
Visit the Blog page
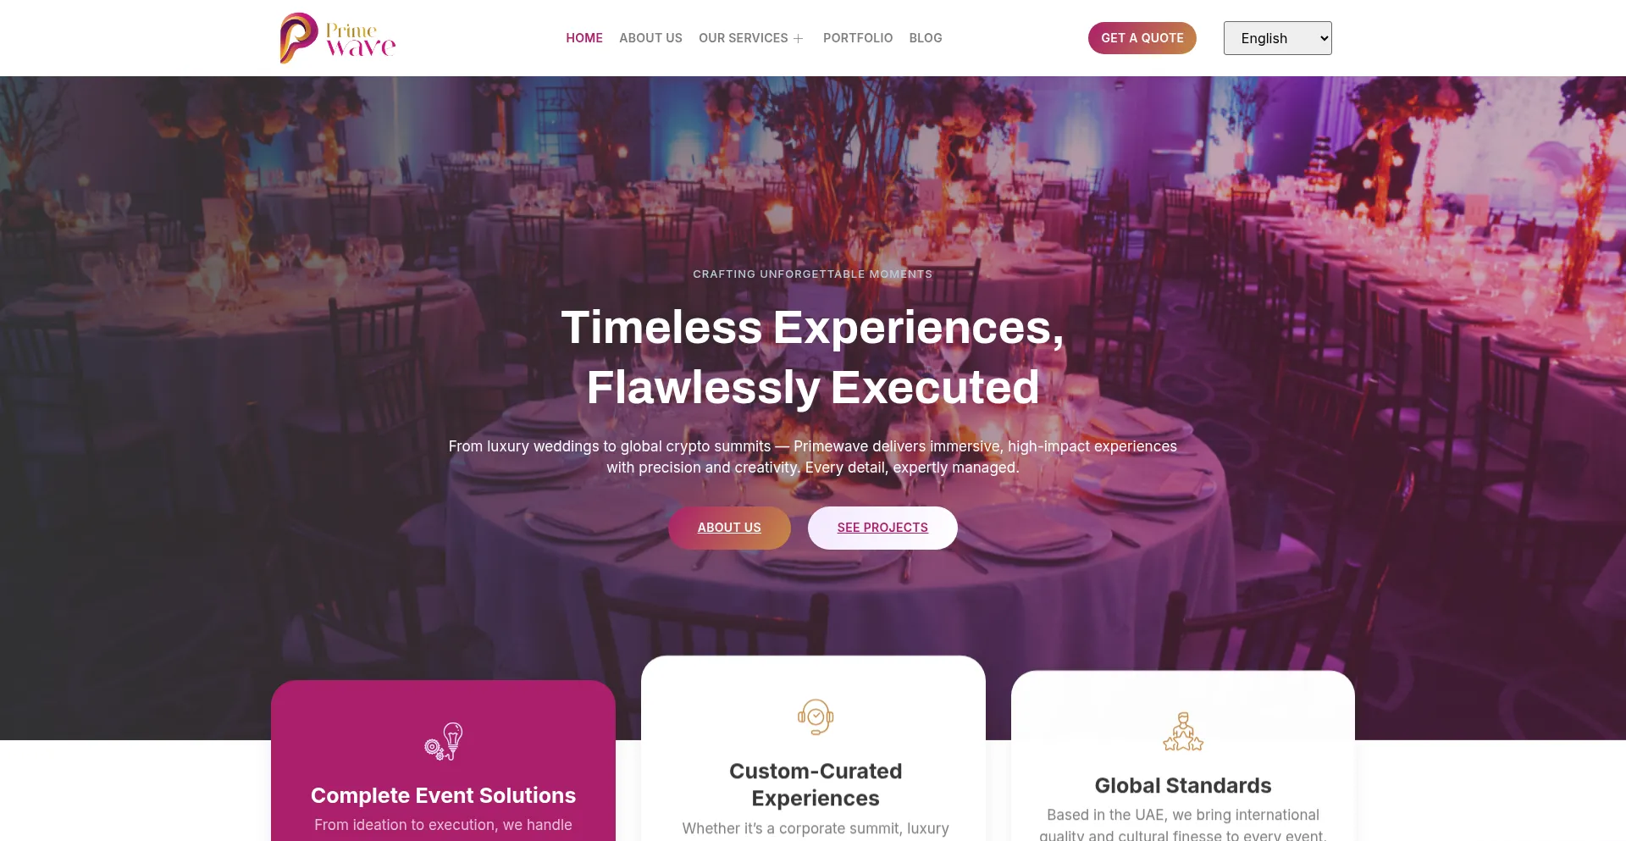click(925, 38)
